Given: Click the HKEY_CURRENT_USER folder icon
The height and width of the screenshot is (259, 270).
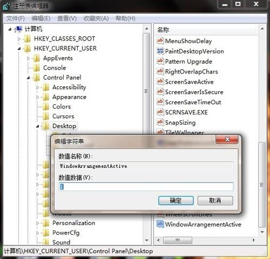Looking at the screenshot, I should [x=28, y=49].
